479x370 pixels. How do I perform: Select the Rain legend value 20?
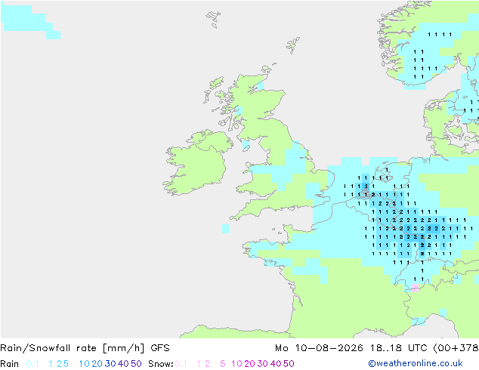pyautogui.click(x=97, y=364)
